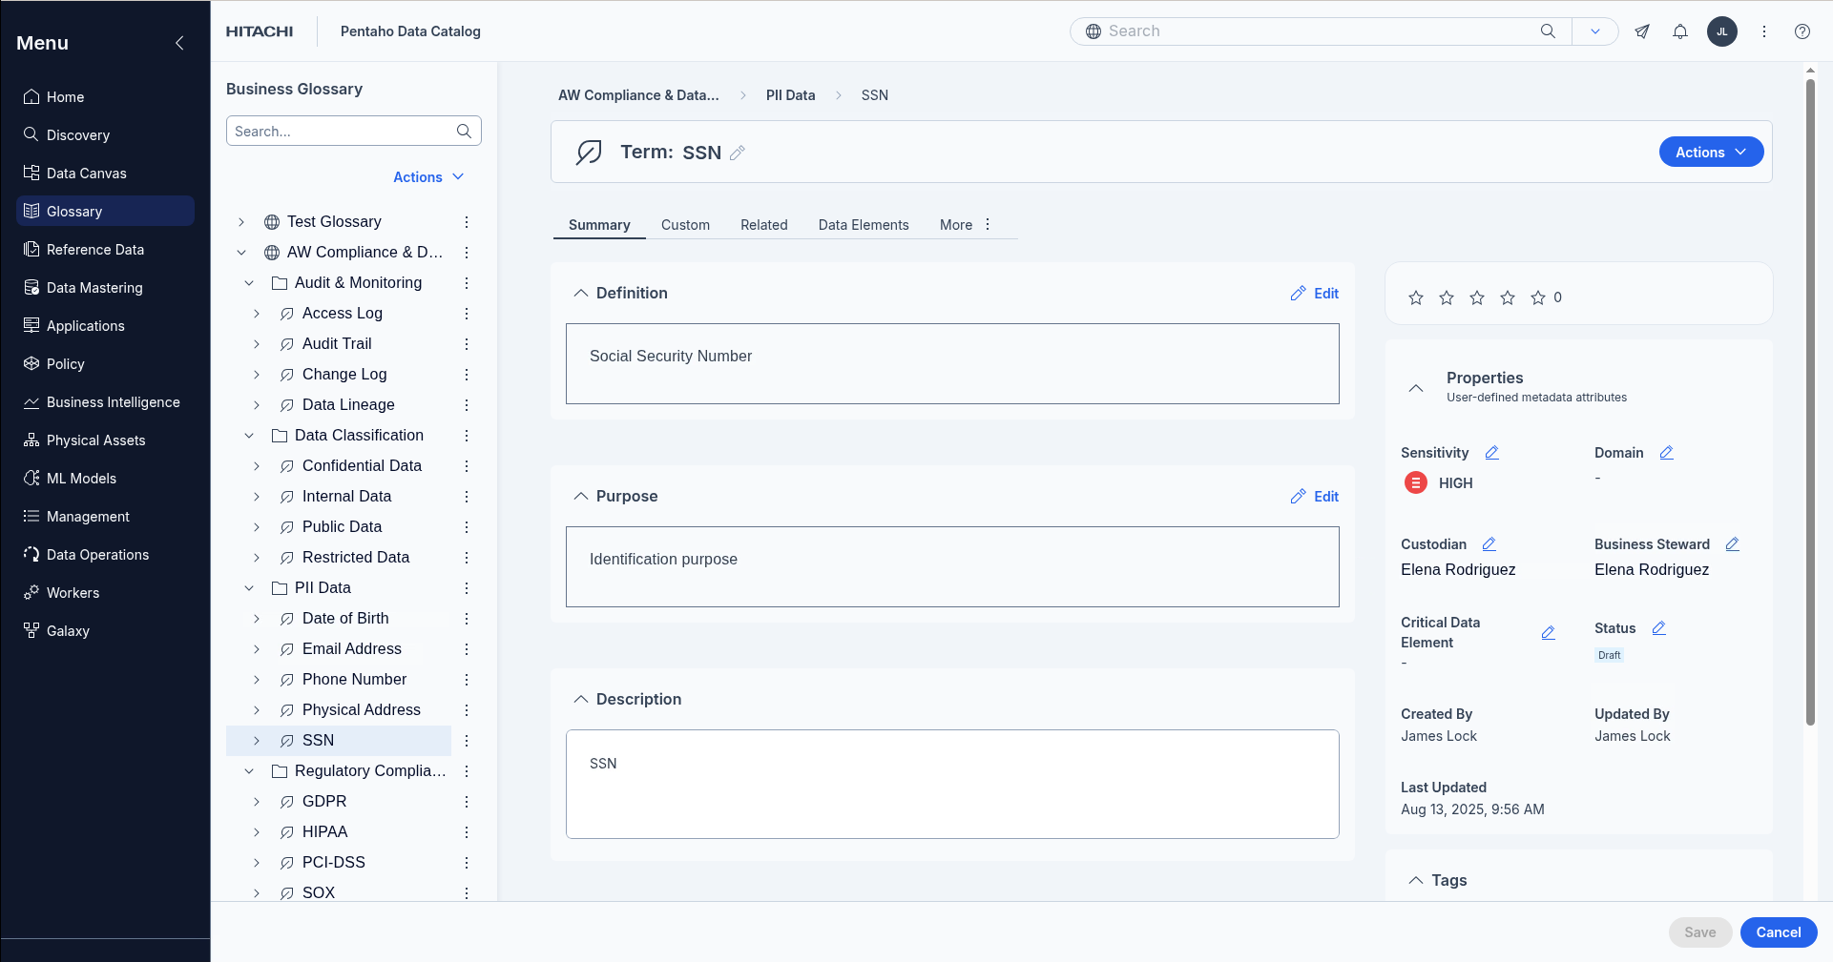
Task: Collapse the PII Data folder
Action: (249, 588)
